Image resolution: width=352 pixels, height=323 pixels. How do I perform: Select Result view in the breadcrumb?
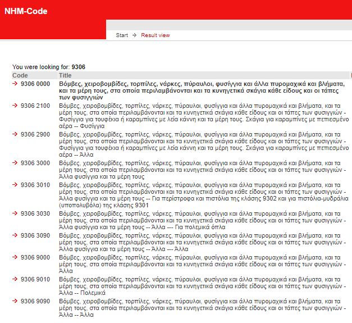pyautogui.click(x=156, y=35)
